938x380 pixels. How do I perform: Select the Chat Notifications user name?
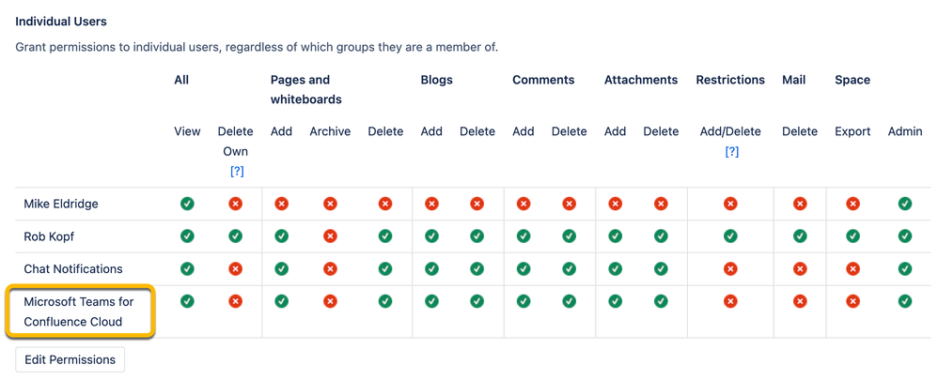73,269
